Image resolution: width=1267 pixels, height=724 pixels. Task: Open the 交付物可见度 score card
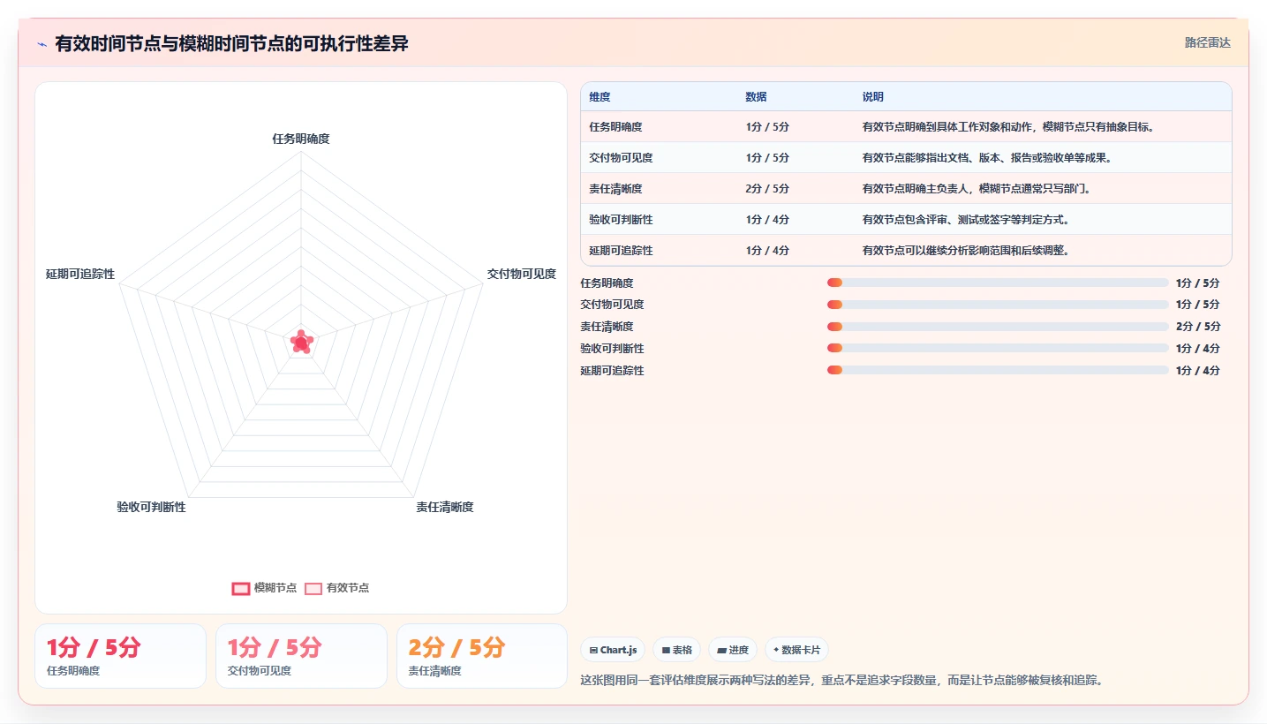click(301, 656)
